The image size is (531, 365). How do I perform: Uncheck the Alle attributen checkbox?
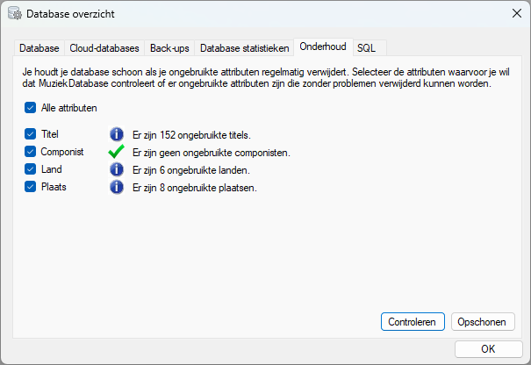point(30,108)
